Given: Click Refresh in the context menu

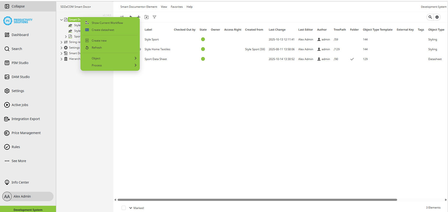Looking at the screenshot, I should (96, 47).
